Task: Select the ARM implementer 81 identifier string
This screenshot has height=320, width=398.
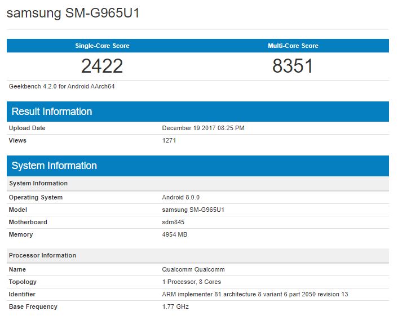Action: coord(255,295)
